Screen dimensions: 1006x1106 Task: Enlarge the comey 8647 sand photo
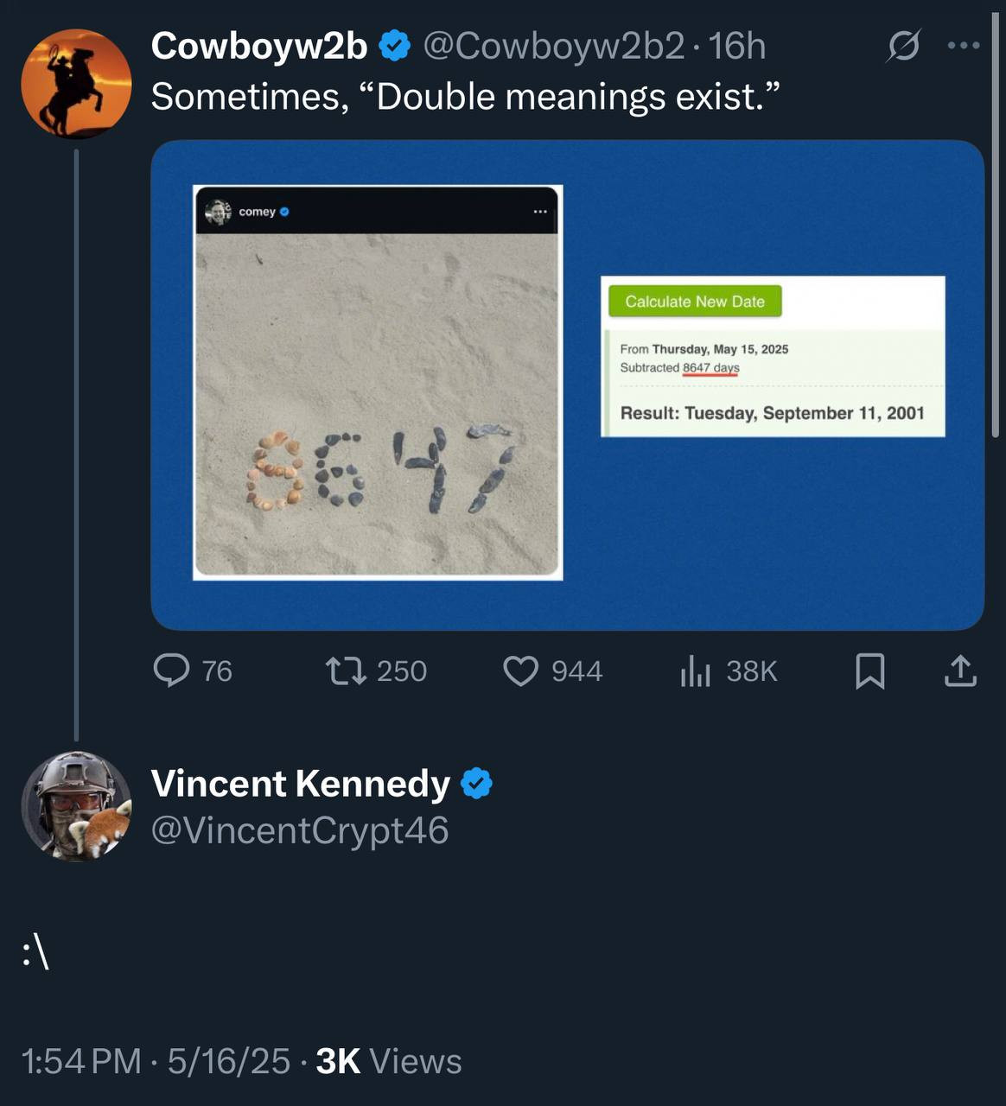pyautogui.click(x=378, y=383)
